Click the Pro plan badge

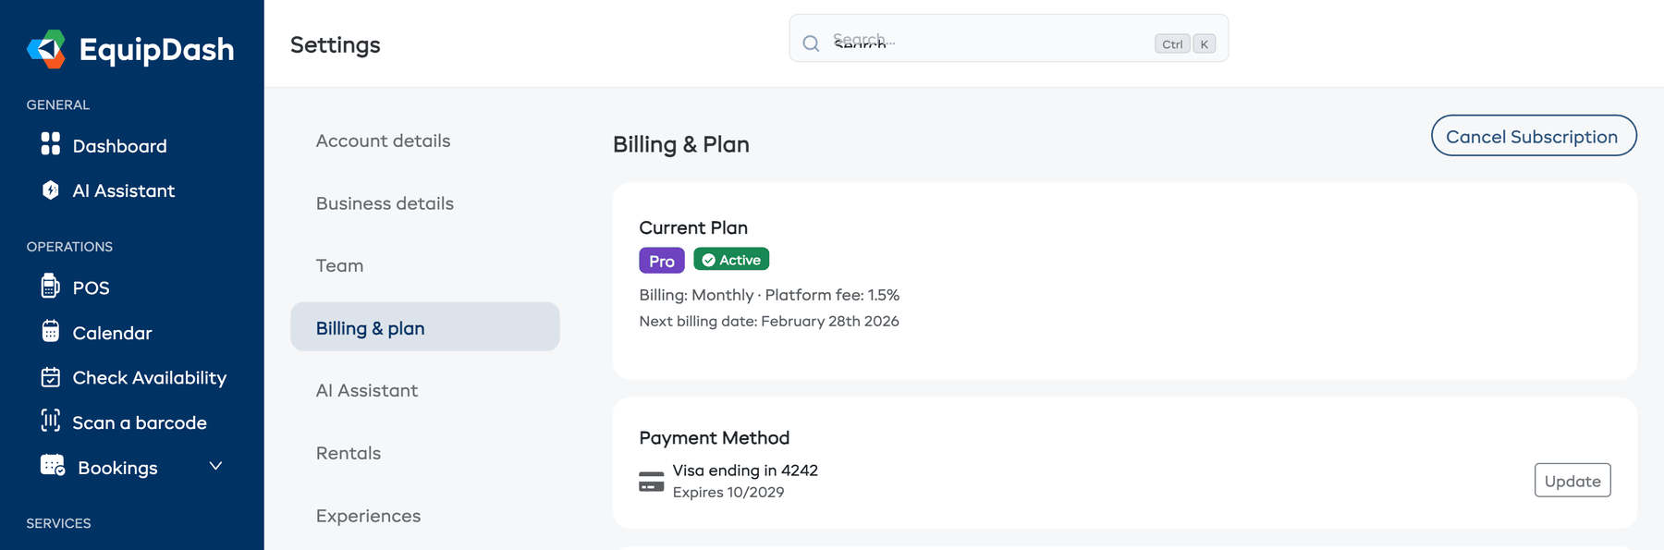pos(662,261)
